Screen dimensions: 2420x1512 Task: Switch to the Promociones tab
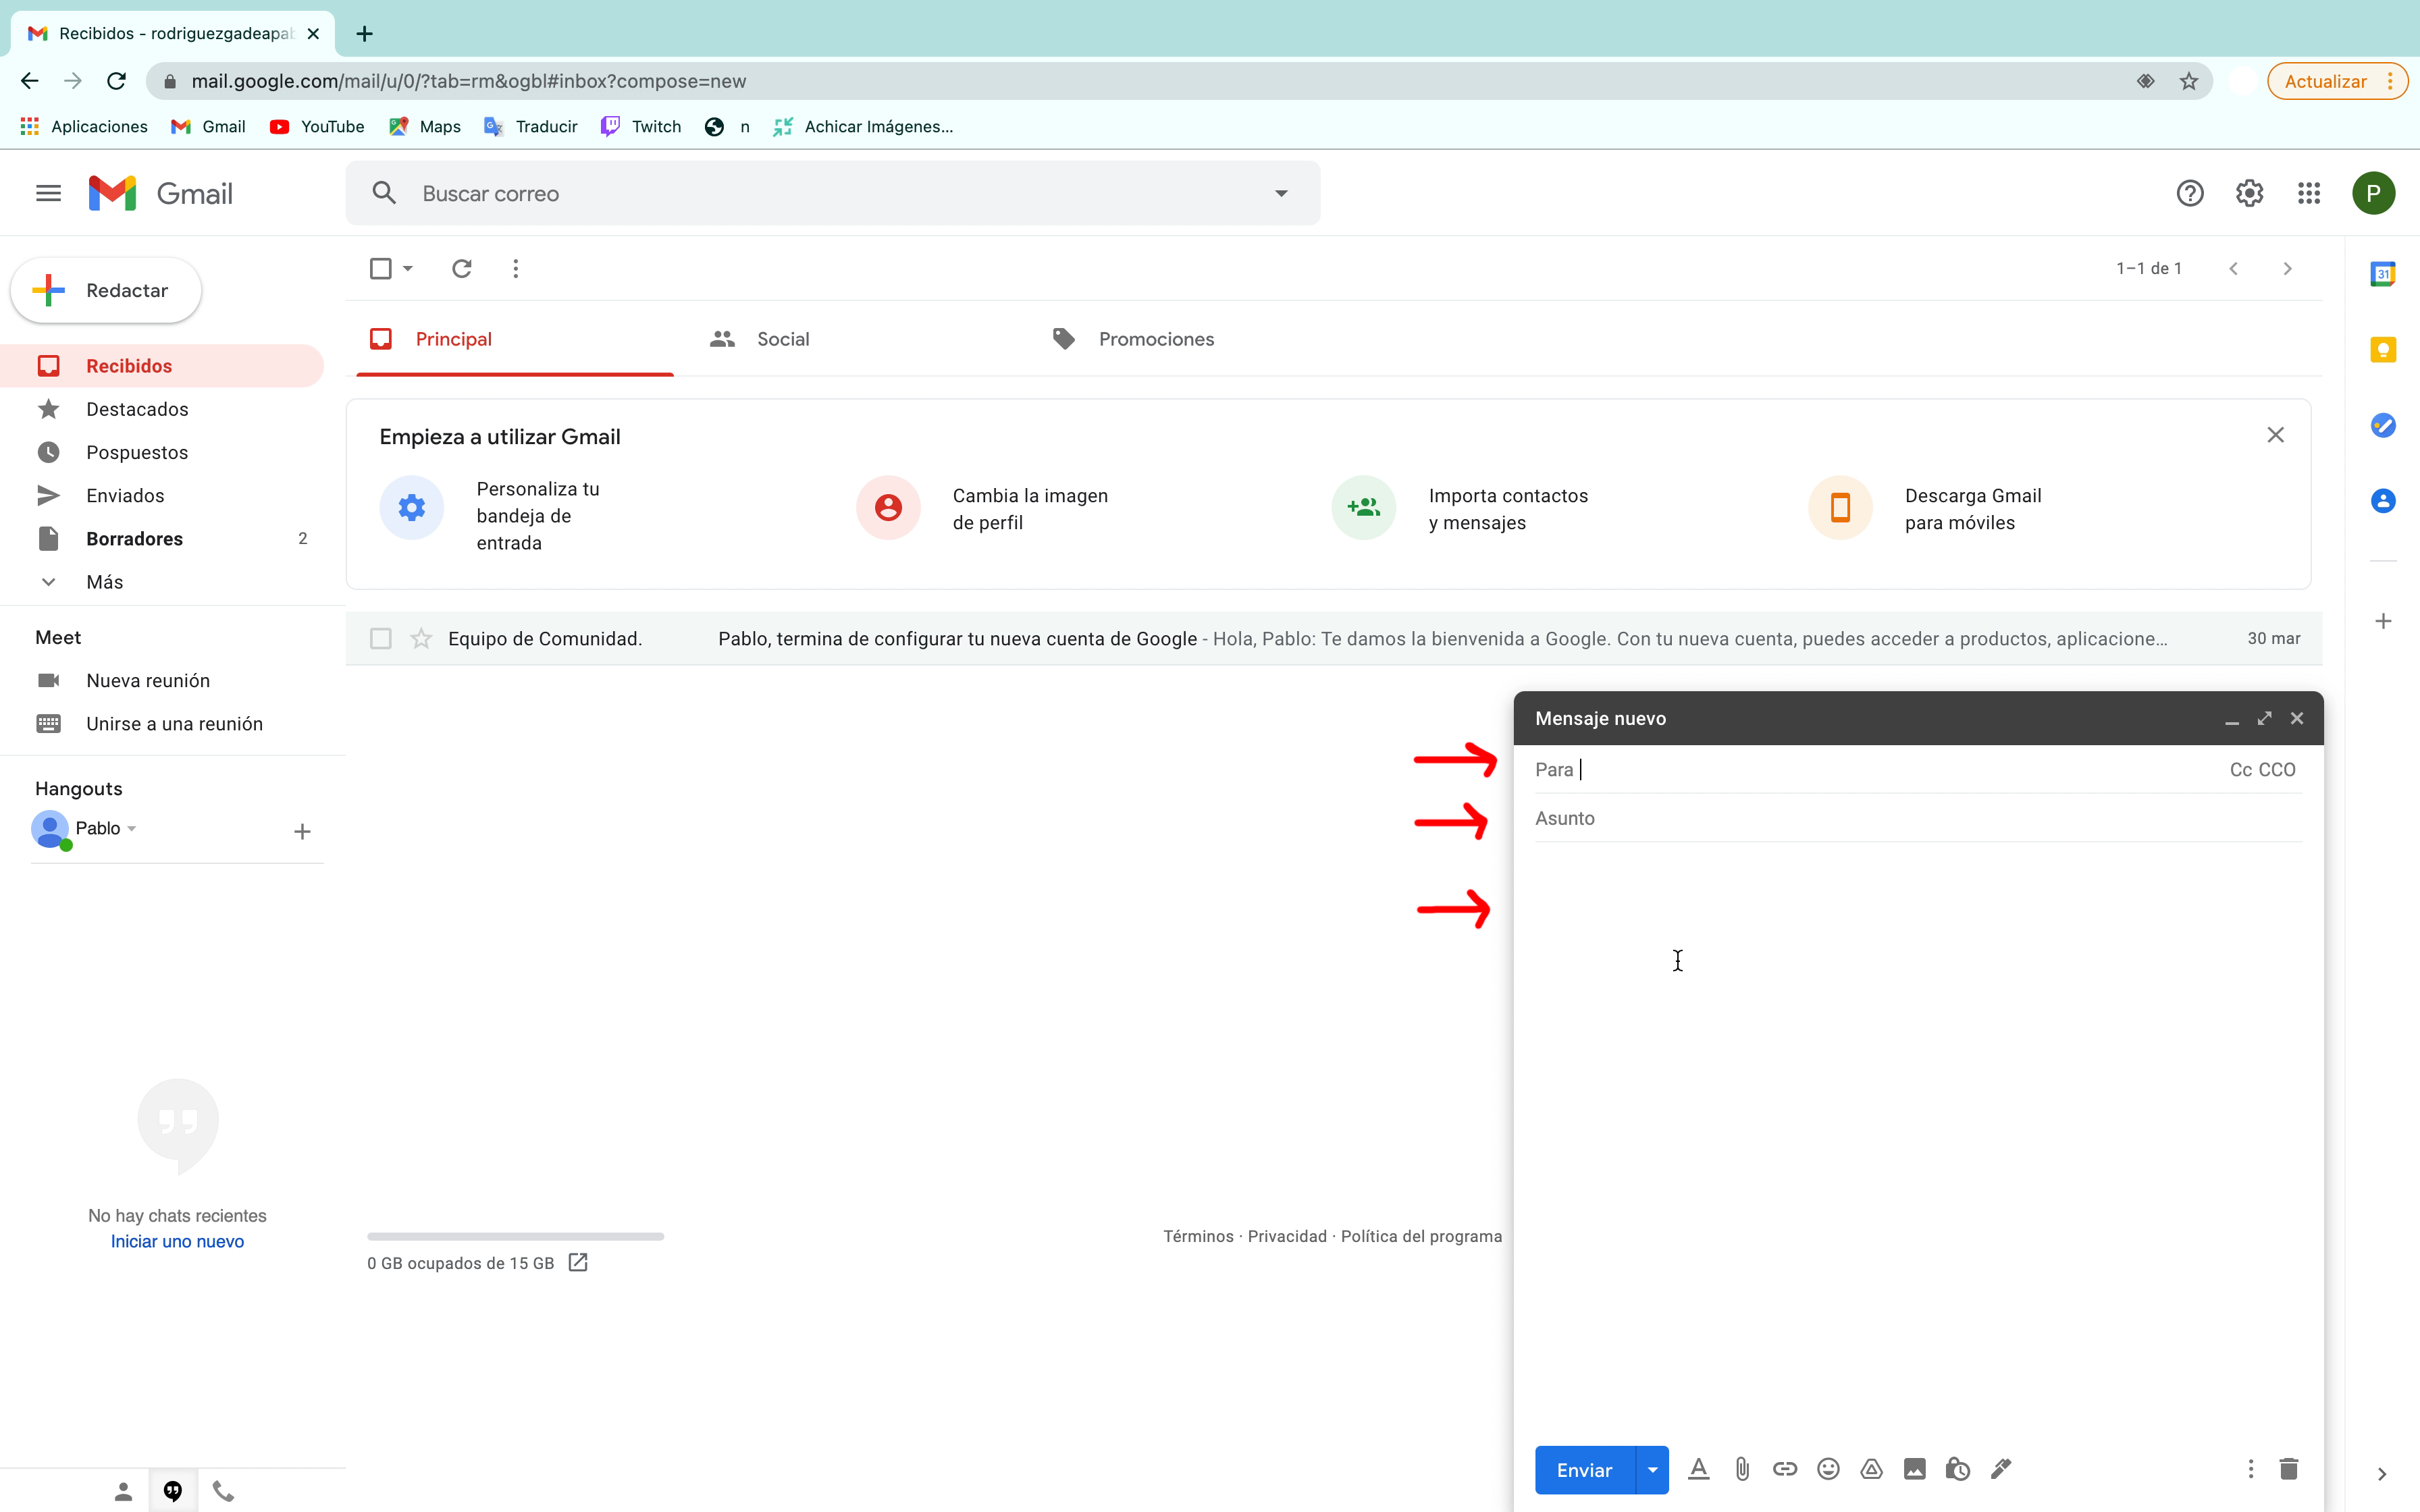click(1155, 340)
